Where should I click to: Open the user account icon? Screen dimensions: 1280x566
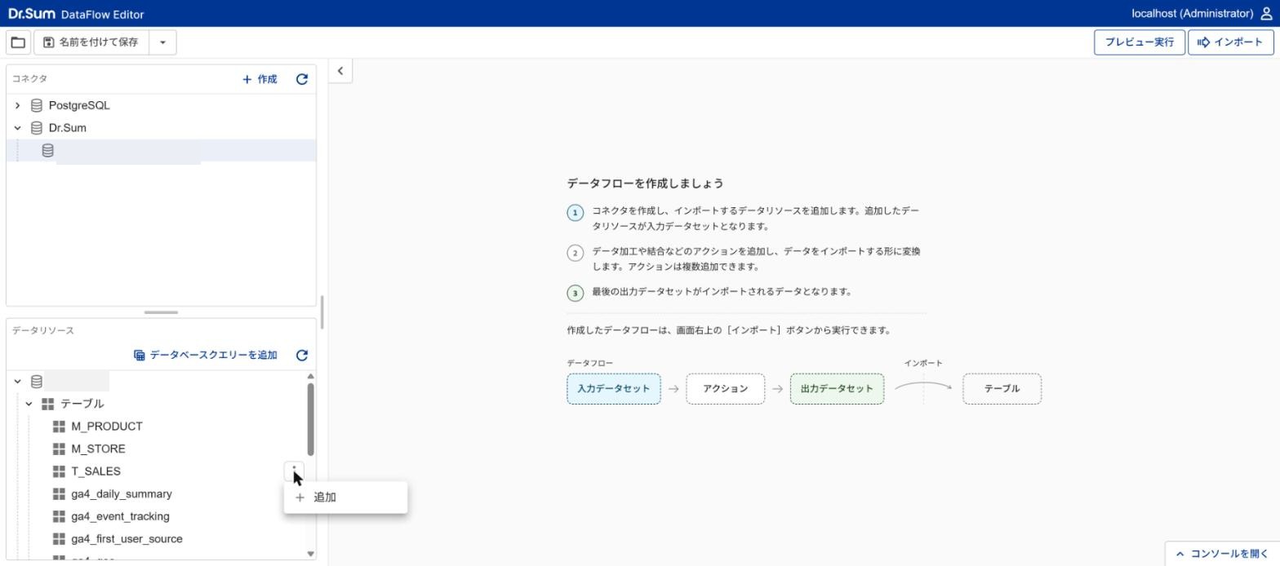tap(1266, 13)
